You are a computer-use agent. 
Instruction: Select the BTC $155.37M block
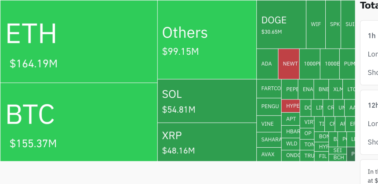[79, 122]
